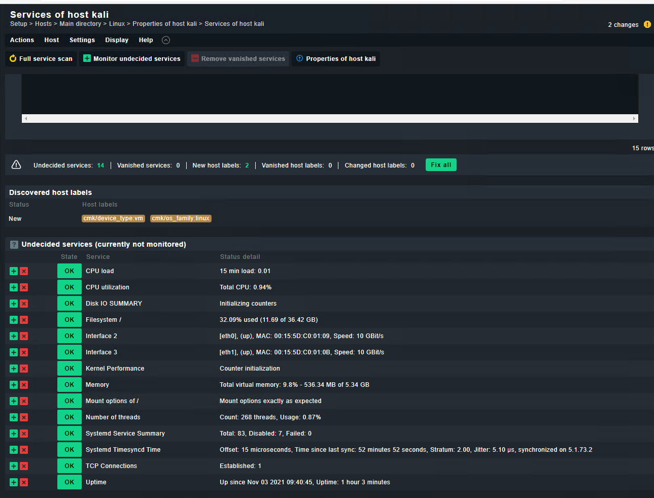Image resolution: width=654 pixels, height=498 pixels.
Task: Click the yellow pending changes warning icon
Action: coord(647,24)
